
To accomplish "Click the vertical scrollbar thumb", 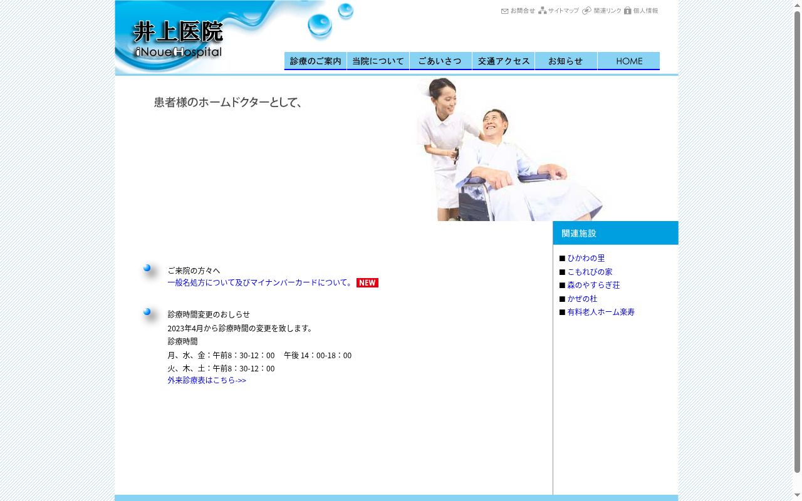I will (797, 242).
